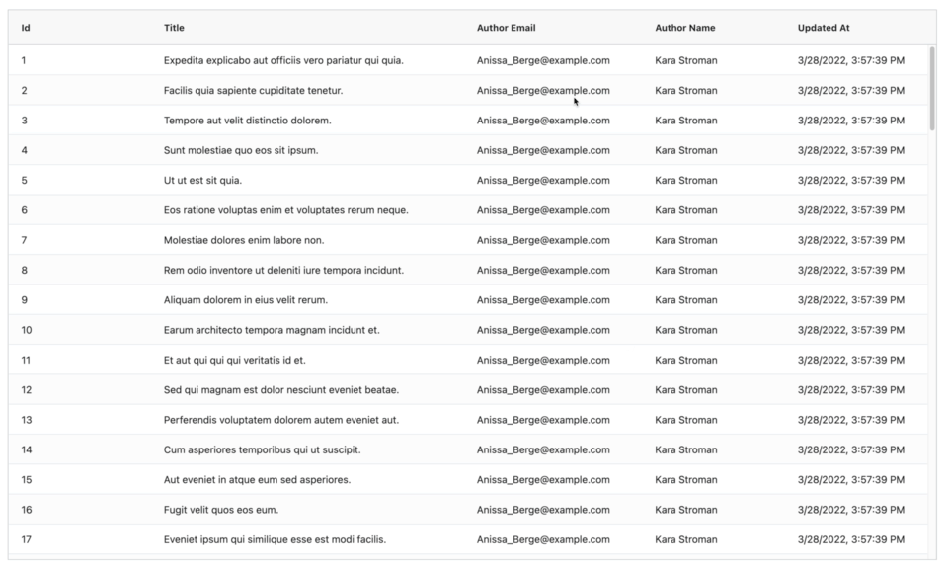Select title 'Ut ut est sit quia.'

(202, 180)
